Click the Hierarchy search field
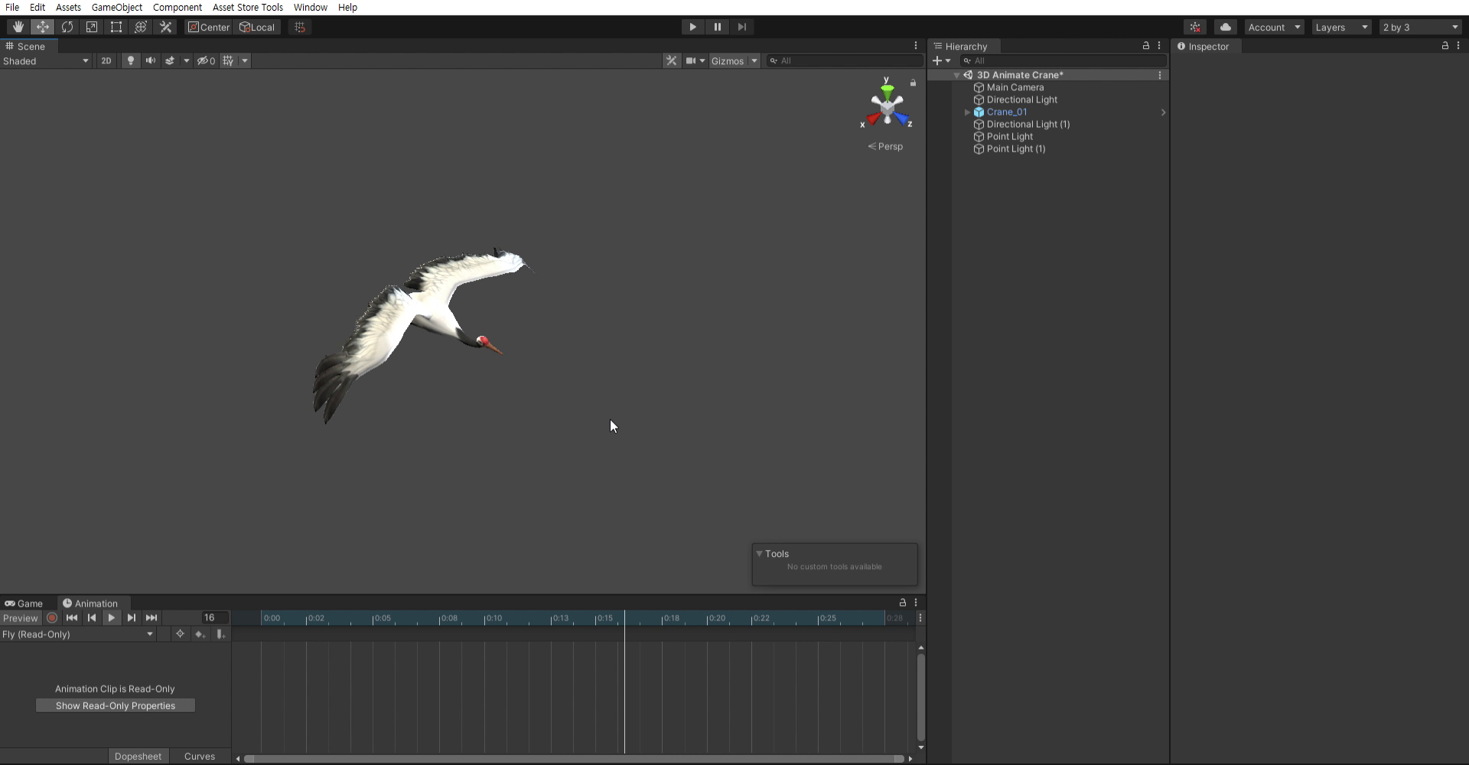The image size is (1469, 765). [x=1063, y=60]
